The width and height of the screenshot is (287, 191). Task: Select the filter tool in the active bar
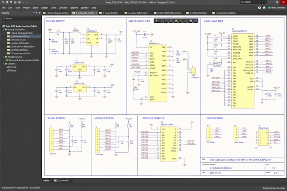click(x=157, y=21)
